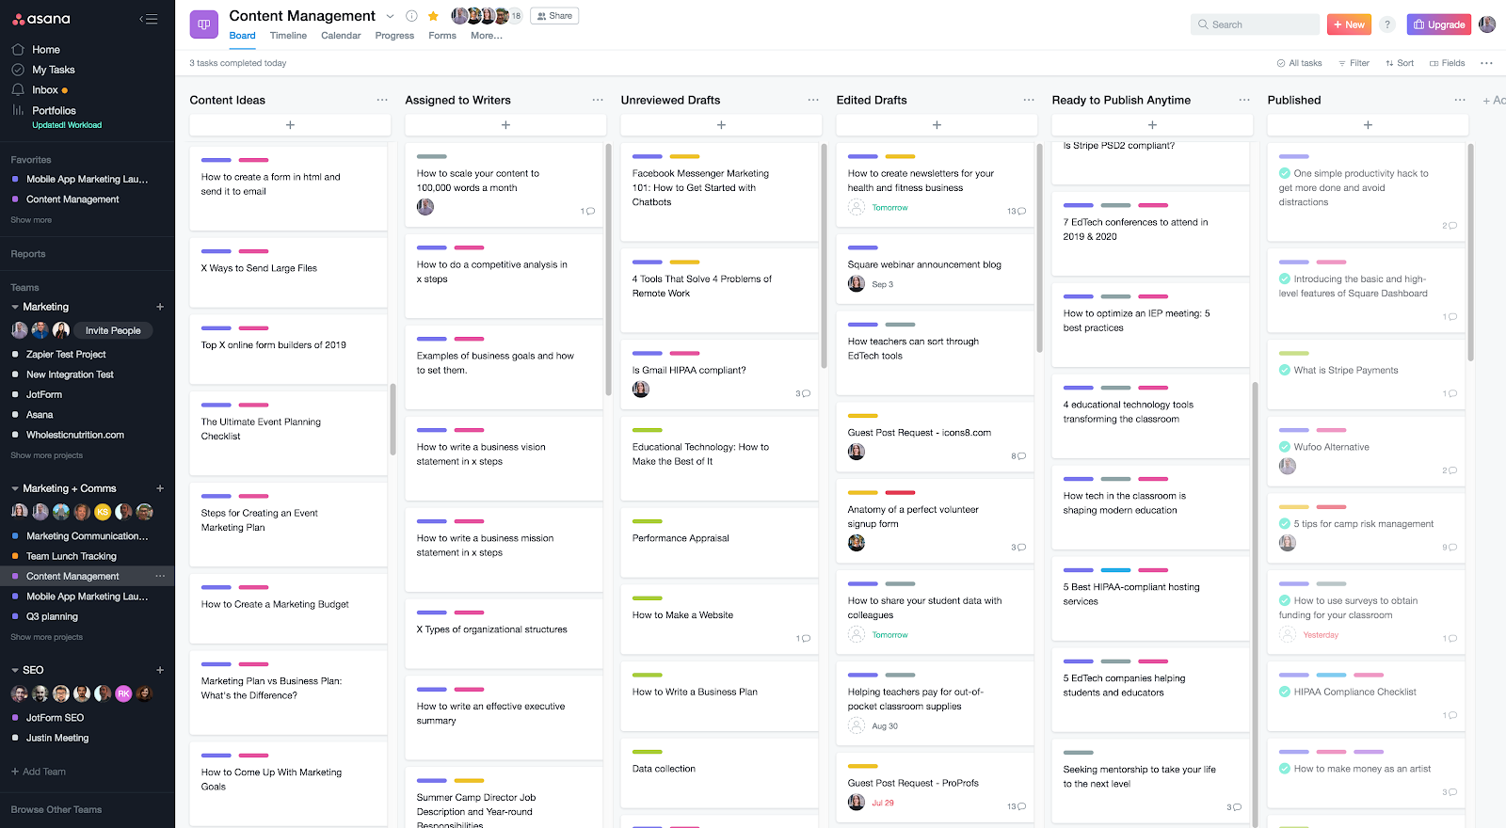Click the Invite People button
The width and height of the screenshot is (1506, 828).
pyautogui.click(x=113, y=330)
